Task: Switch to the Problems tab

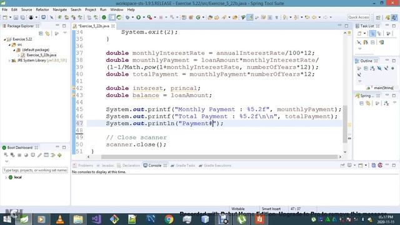Action: point(83,165)
